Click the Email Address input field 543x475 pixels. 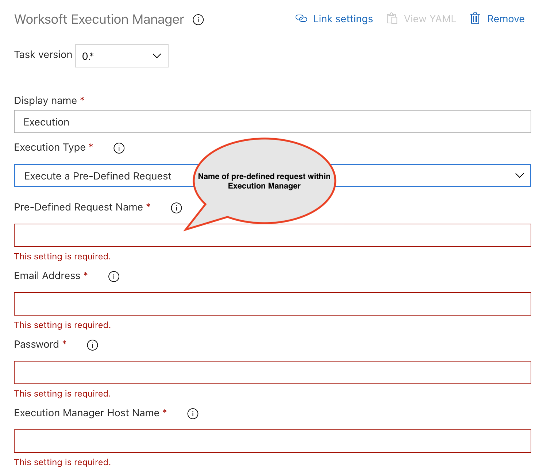click(273, 304)
